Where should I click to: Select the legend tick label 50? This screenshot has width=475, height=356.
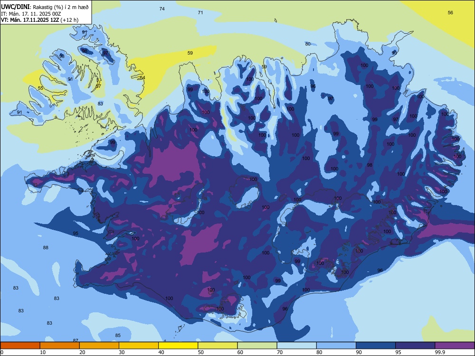click(201, 352)
